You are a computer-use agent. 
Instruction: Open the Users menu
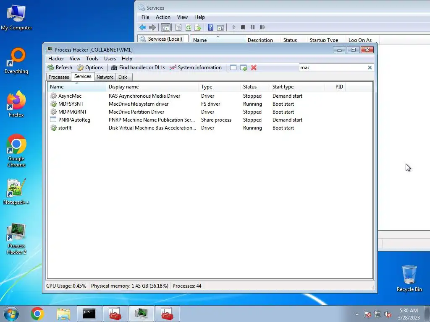110,59
